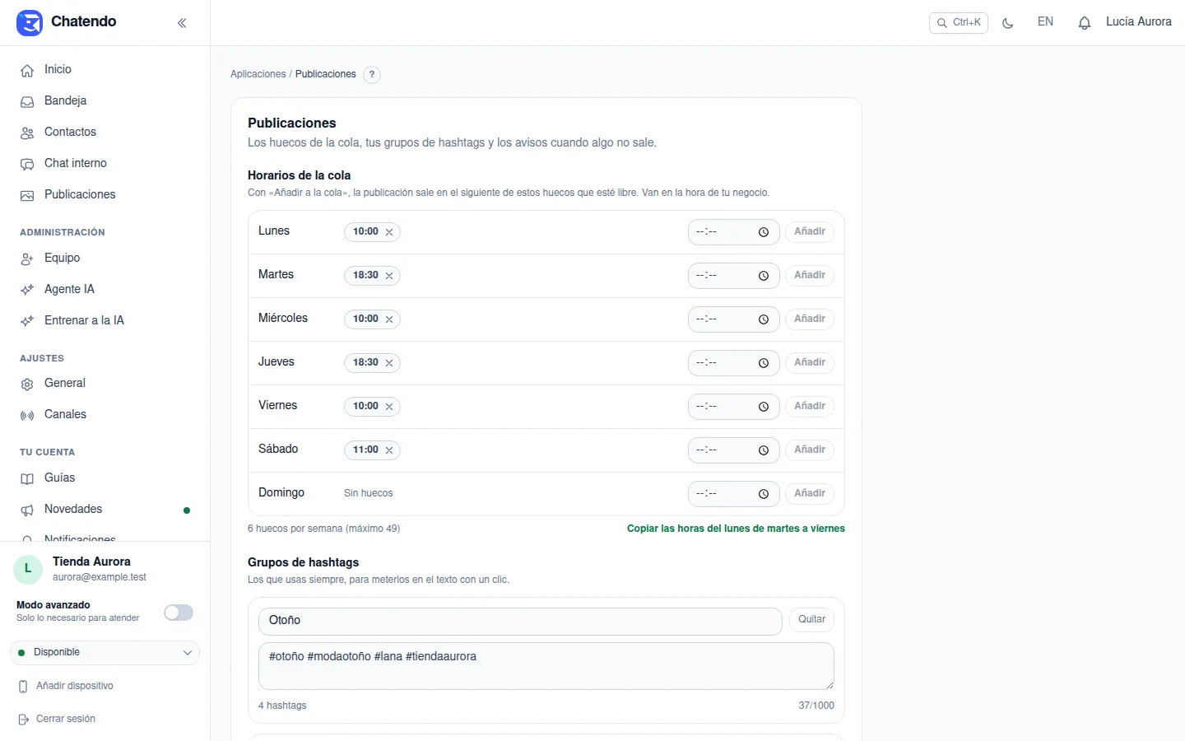Remove the 11:00 slot on Sábado
This screenshot has width=1185, height=741.
[x=389, y=450]
